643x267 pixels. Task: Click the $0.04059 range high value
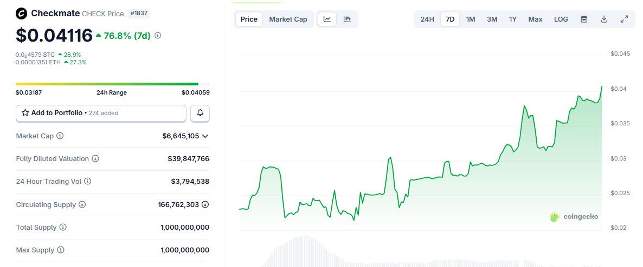[x=196, y=92]
